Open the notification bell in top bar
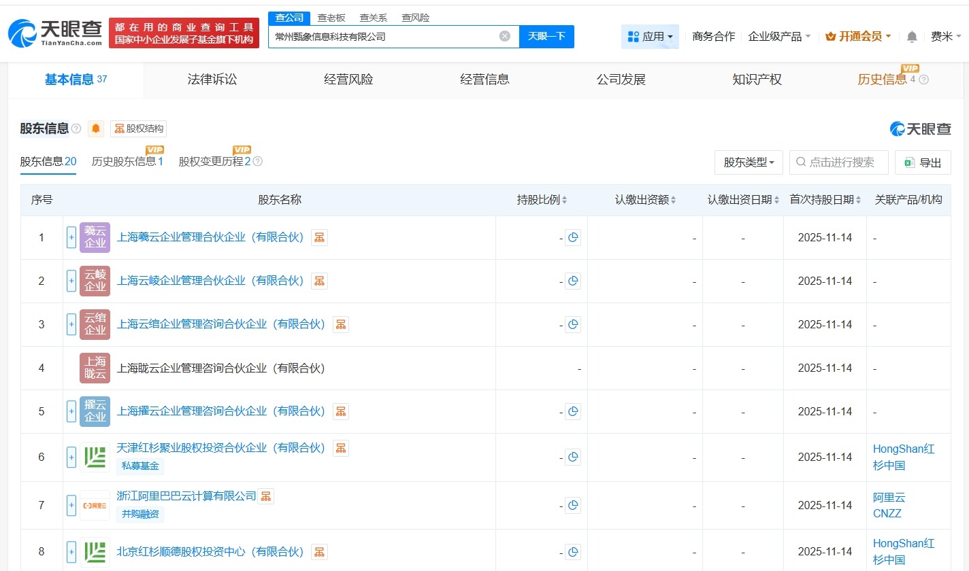The image size is (969, 571). click(x=912, y=36)
